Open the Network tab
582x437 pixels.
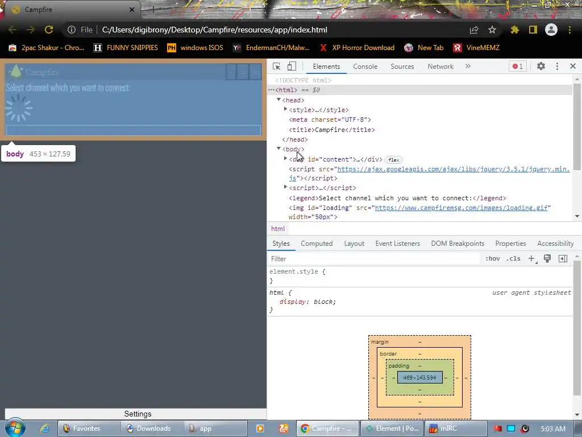(x=440, y=67)
